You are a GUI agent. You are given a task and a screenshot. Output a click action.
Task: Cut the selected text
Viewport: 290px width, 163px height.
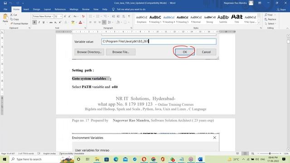pos(14,15)
